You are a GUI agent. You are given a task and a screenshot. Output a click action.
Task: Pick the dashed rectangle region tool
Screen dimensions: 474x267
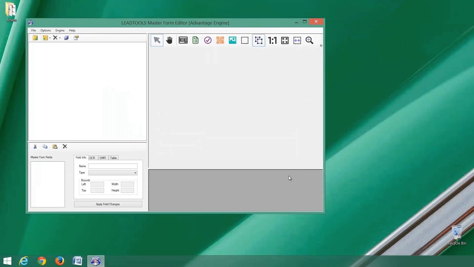coord(245,40)
